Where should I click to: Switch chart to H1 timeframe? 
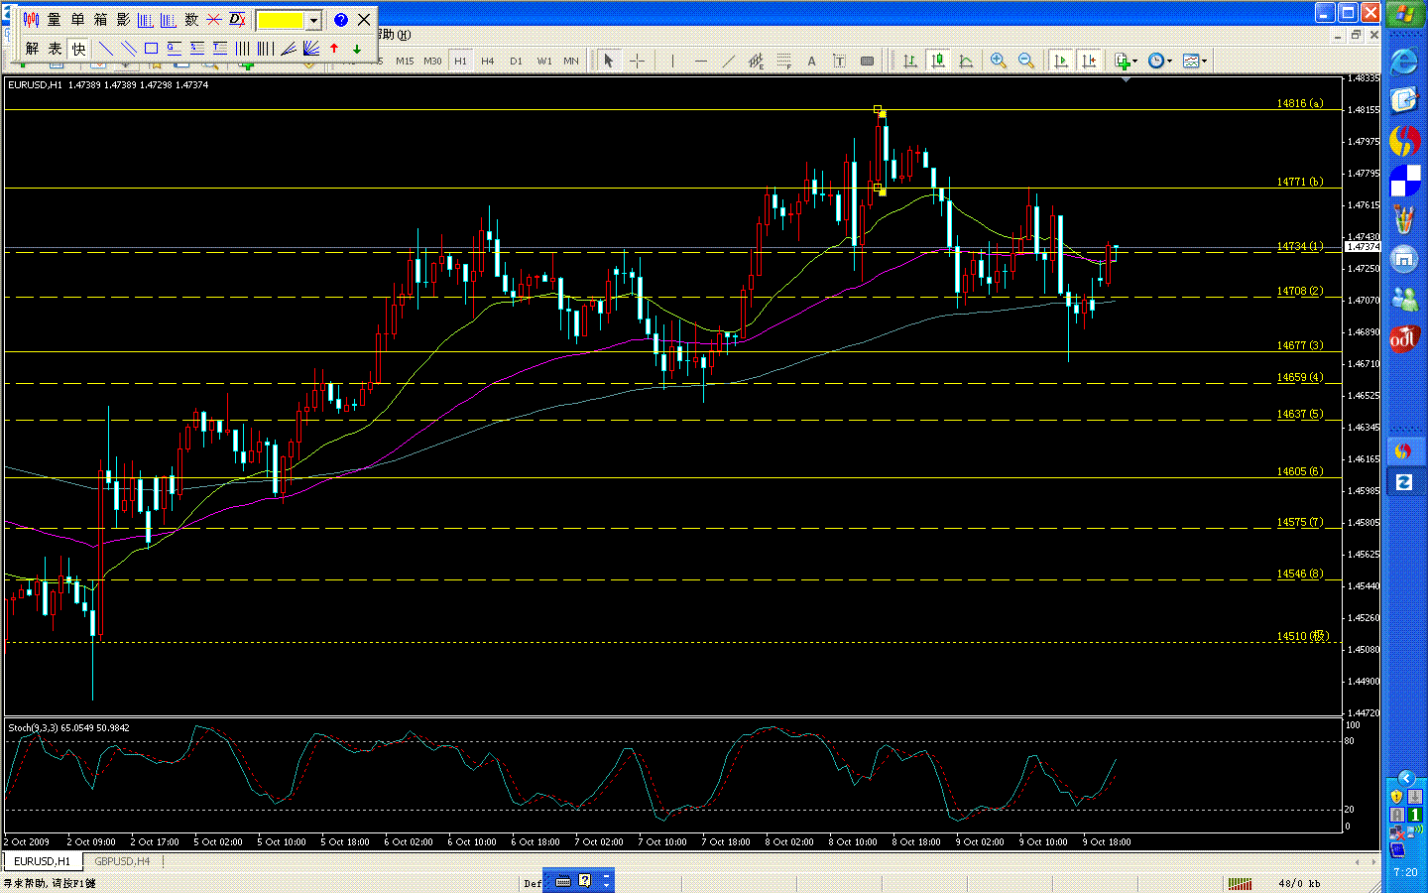point(460,62)
